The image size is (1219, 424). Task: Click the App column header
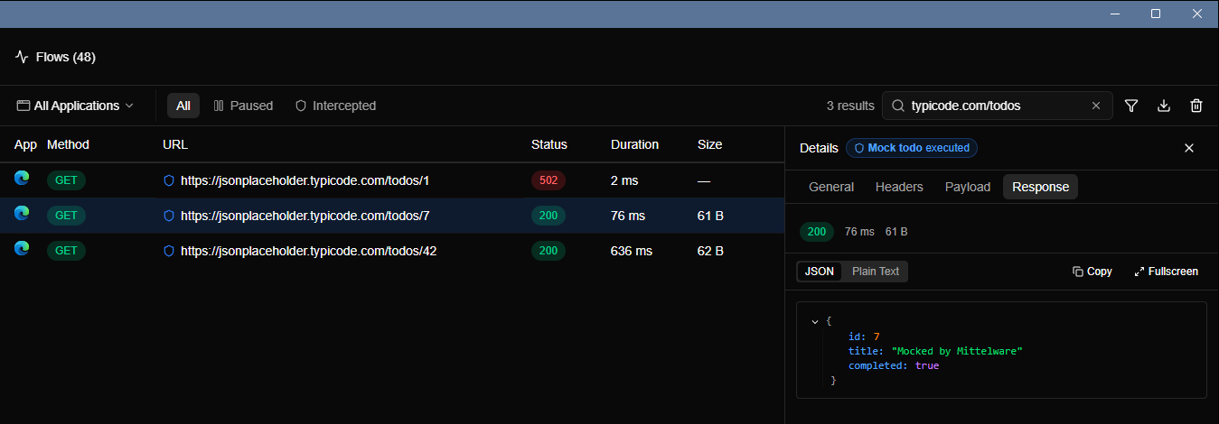(x=25, y=144)
